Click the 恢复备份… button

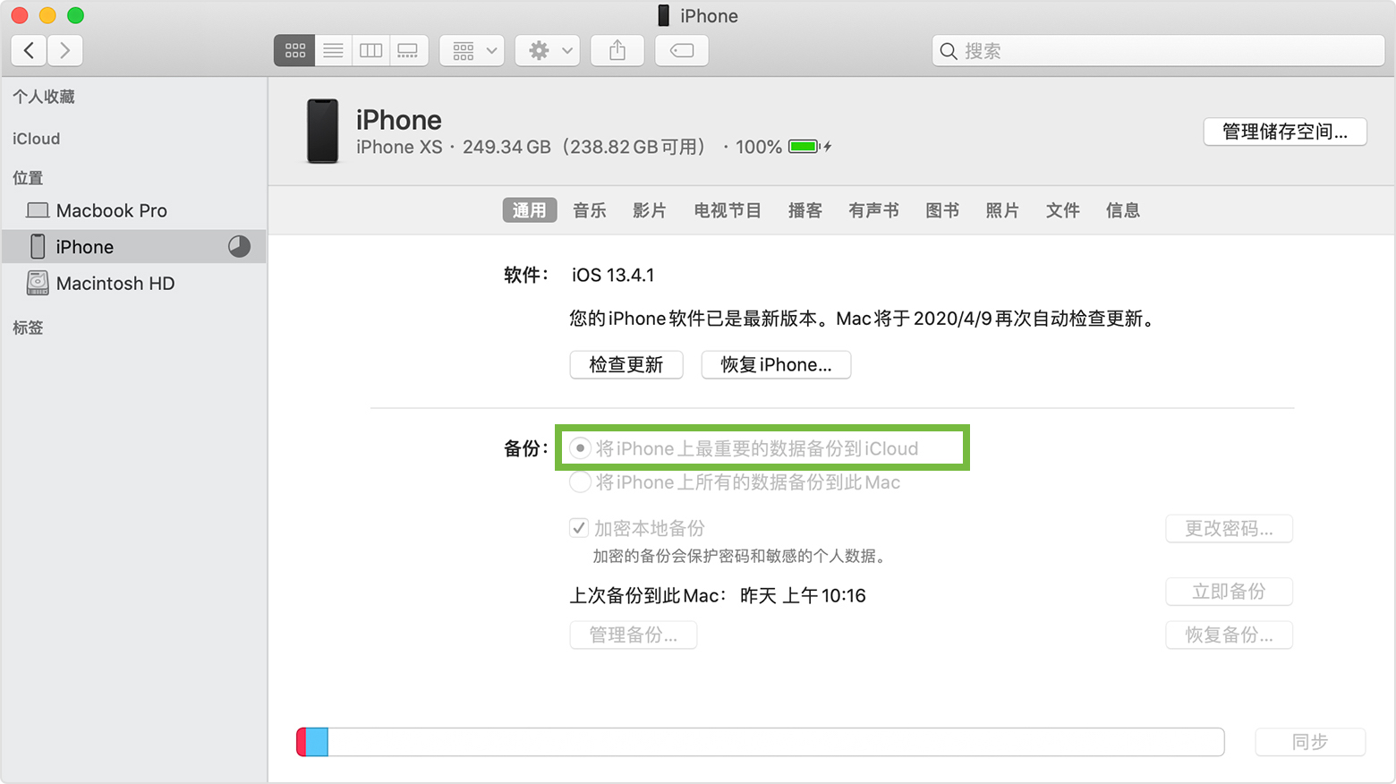point(1229,635)
